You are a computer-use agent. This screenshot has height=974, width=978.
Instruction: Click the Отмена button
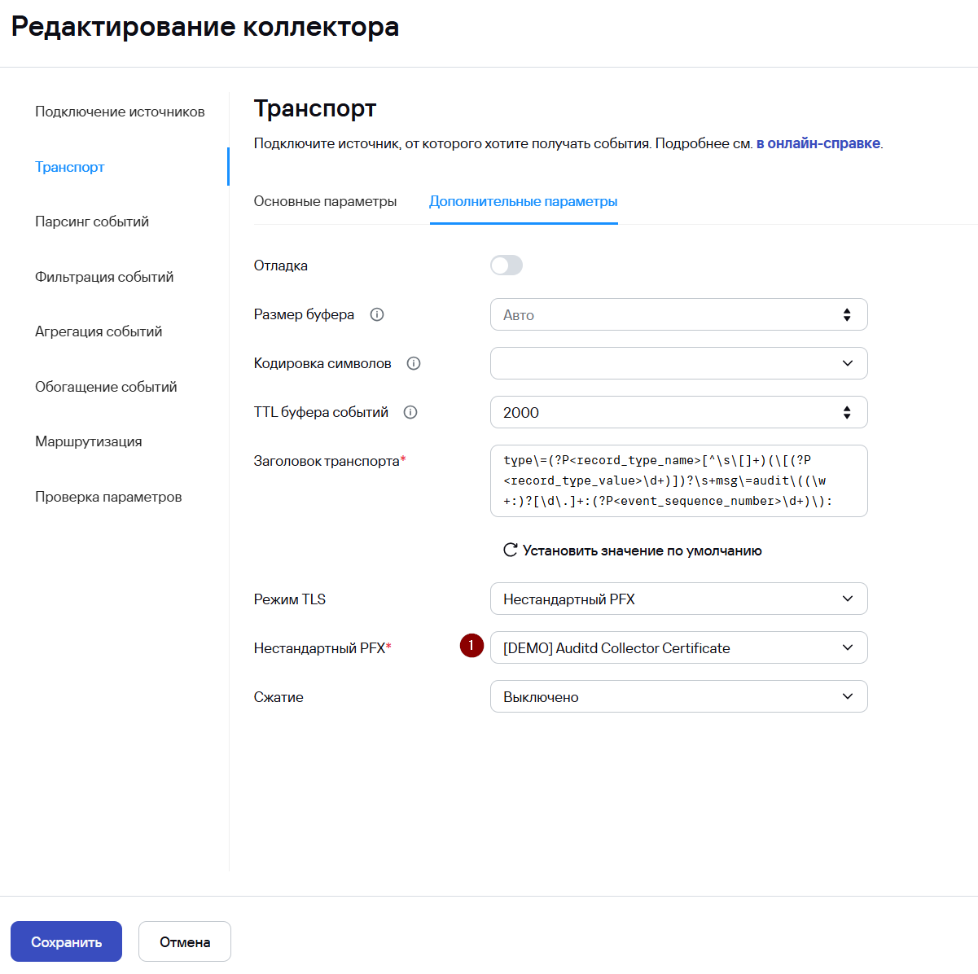(185, 941)
